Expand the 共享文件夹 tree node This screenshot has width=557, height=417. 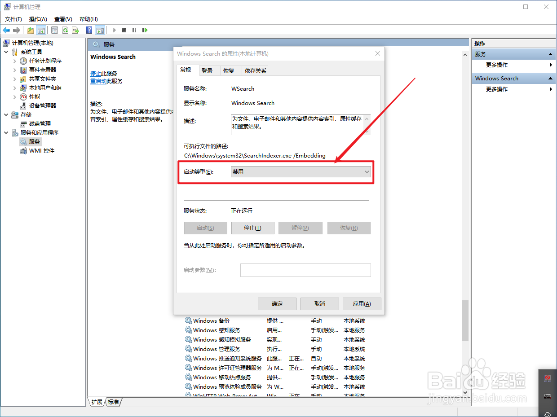(14, 79)
